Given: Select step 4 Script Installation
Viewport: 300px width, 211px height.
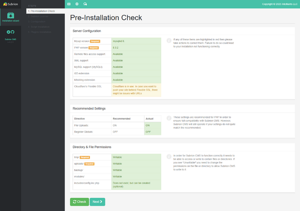Looking at the screenshot, I should [39, 27].
